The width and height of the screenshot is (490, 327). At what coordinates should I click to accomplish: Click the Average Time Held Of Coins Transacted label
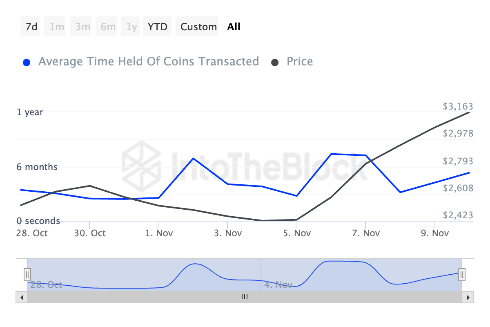[x=149, y=62]
